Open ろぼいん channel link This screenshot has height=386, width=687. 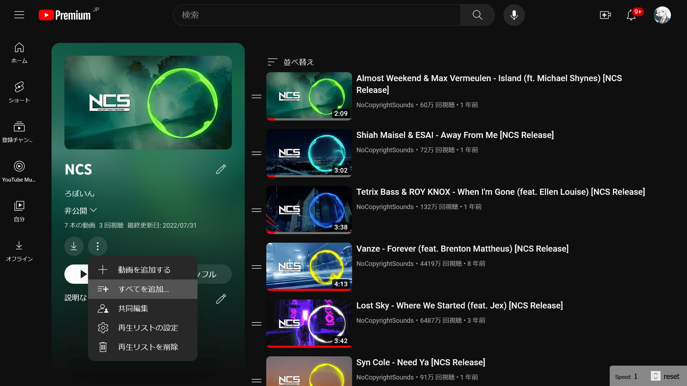click(x=79, y=194)
